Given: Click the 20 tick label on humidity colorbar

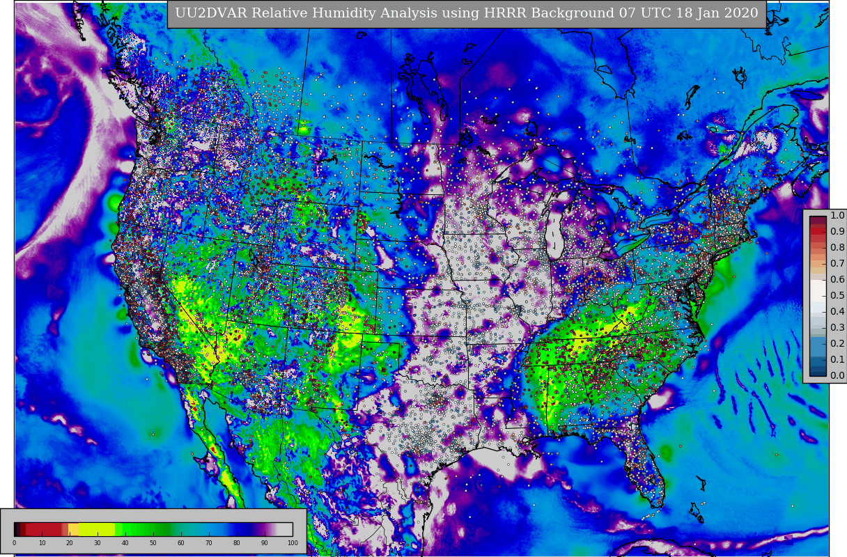Looking at the screenshot, I should pyautogui.click(x=70, y=543).
